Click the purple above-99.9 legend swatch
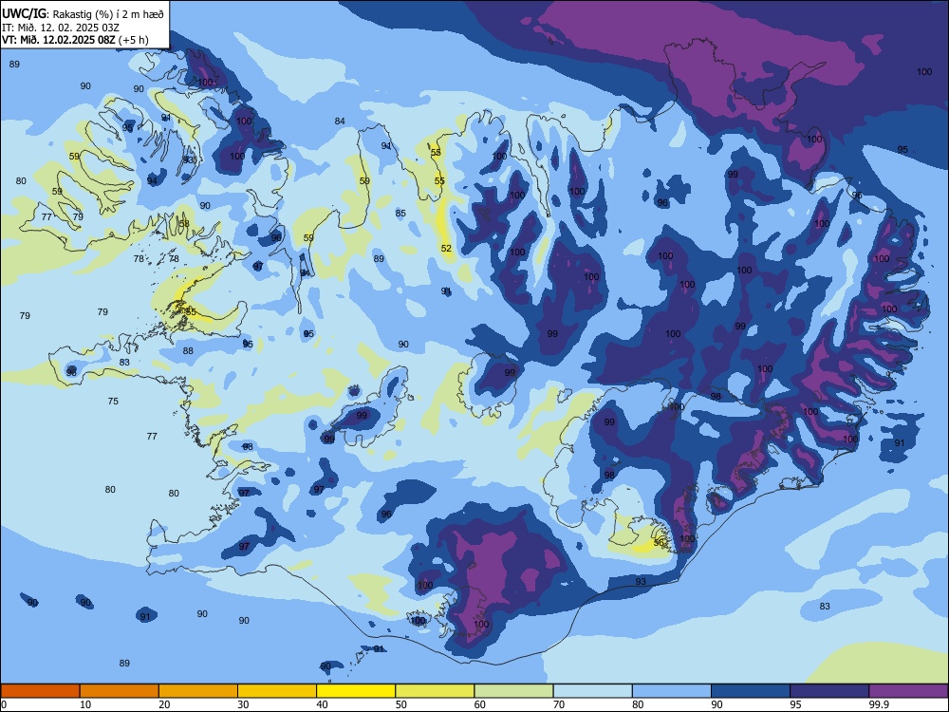Screen dimensions: 949x712 tap(908, 691)
